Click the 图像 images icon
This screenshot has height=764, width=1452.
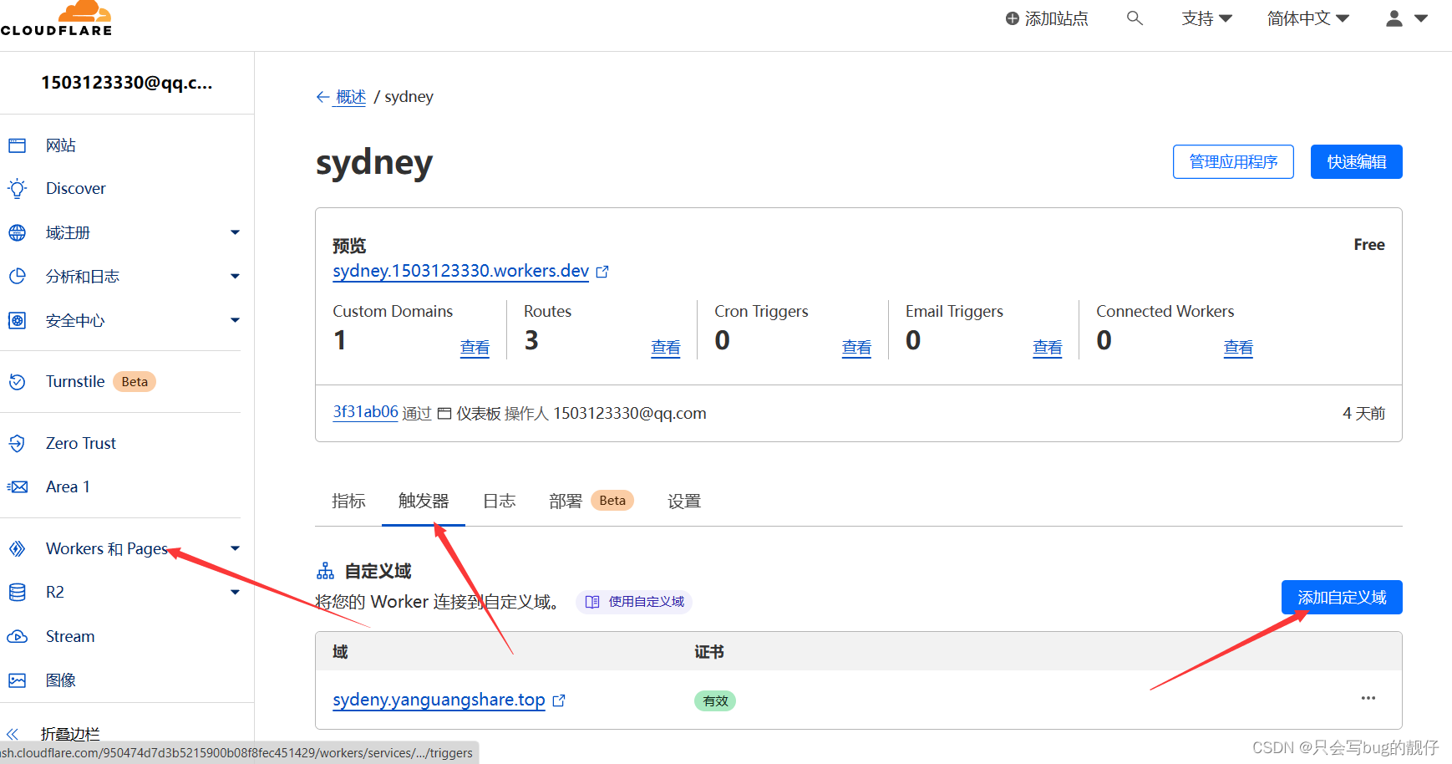click(x=18, y=680)
